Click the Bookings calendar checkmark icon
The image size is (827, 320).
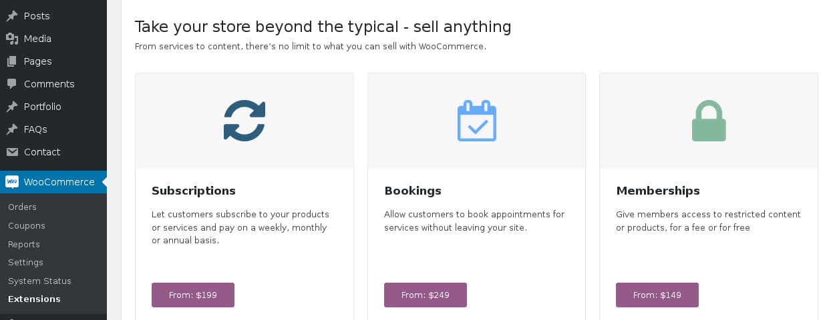[x=476, y=121]
